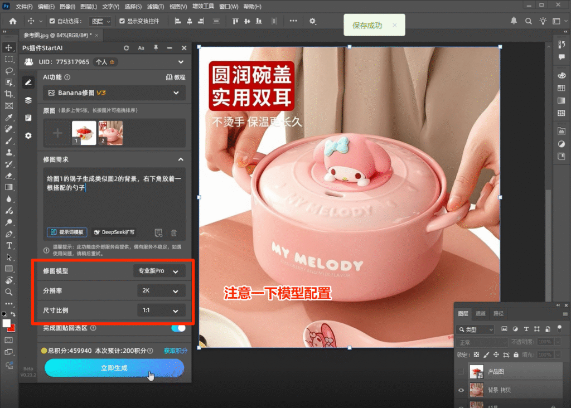This screenshot has height=408, width=571.
Task: Select the Hand tool
Action: (x=9, y=280)
